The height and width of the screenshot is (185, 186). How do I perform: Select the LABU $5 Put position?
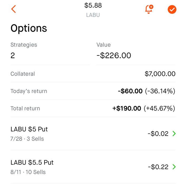pyautogui.click(x=93, y=134)
